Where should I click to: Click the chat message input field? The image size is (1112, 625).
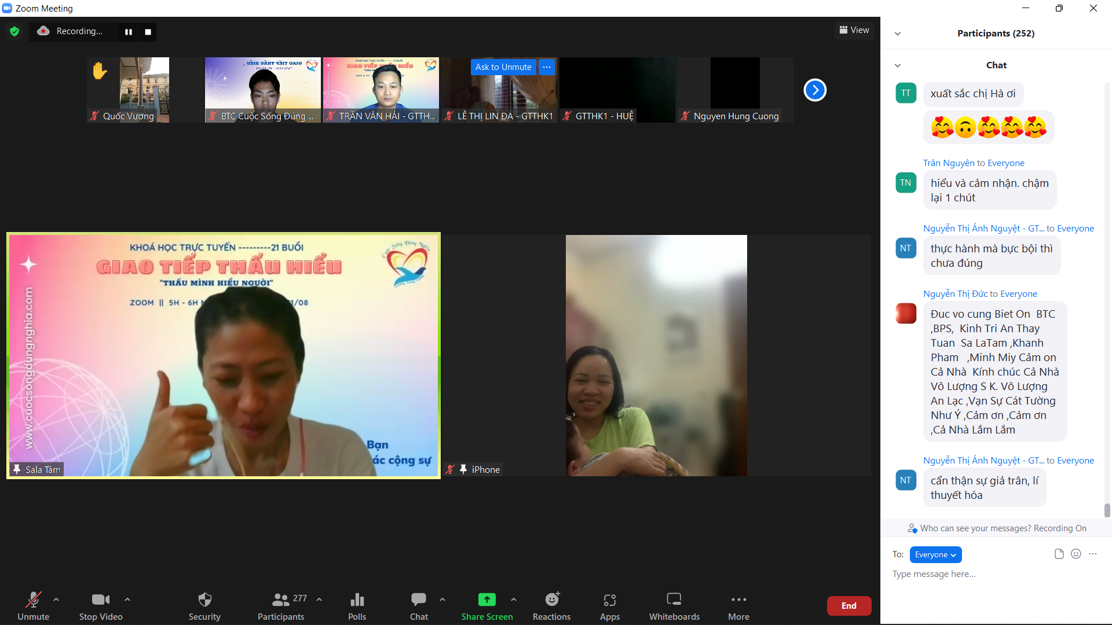click(985, 574)
